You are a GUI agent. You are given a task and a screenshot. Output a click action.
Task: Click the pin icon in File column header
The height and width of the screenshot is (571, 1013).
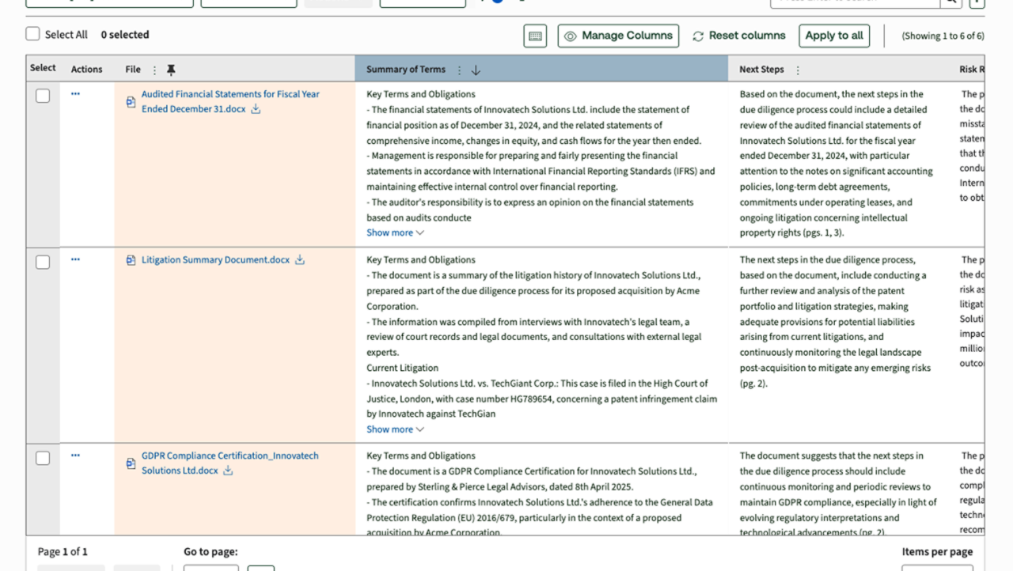[x=171, y=70]
